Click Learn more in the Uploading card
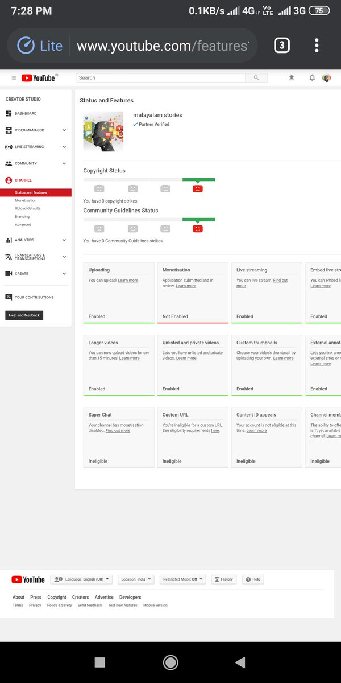Screen dimensions: 341x683 [128, 281]
